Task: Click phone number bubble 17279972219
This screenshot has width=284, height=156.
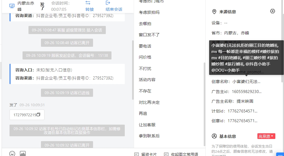Action: tap(27, 115)
